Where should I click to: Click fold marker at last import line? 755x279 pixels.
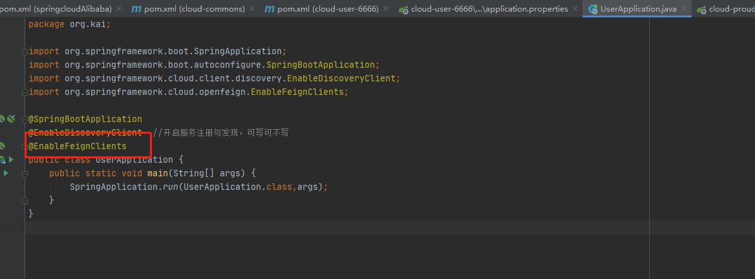[25, 92]
